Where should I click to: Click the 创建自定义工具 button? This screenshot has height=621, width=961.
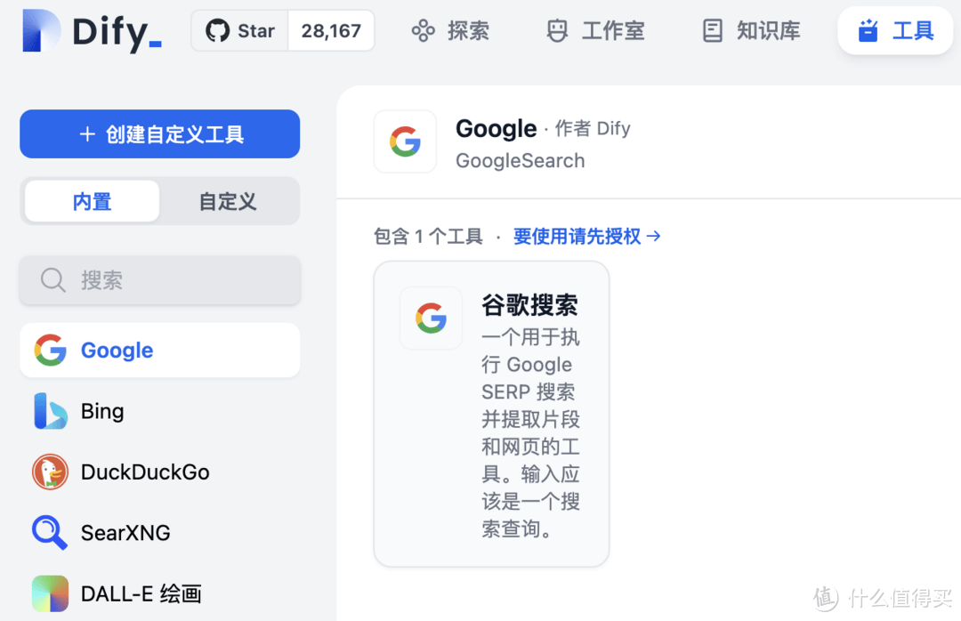tap(159, 133)
